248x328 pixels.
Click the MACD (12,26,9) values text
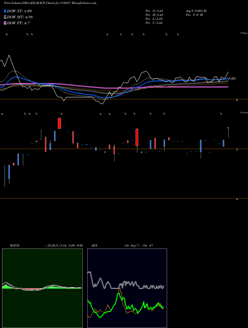pos(64,246)
